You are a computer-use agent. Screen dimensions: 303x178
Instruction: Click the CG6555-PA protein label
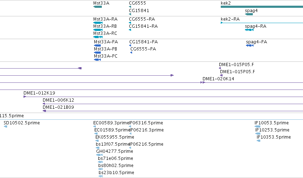143,49
